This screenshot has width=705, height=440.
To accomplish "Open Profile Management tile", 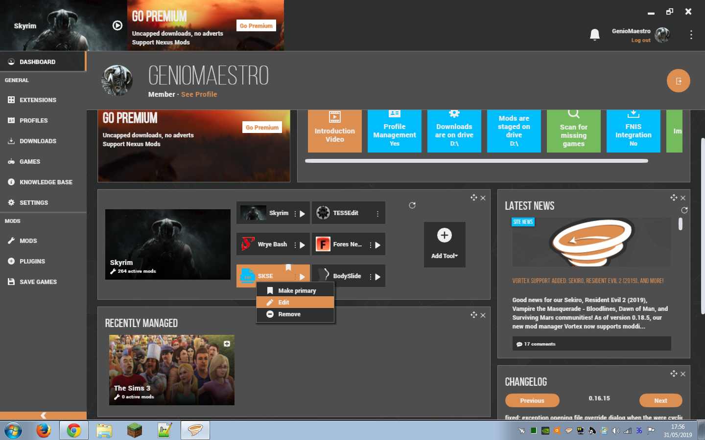I will pos(395,131).
